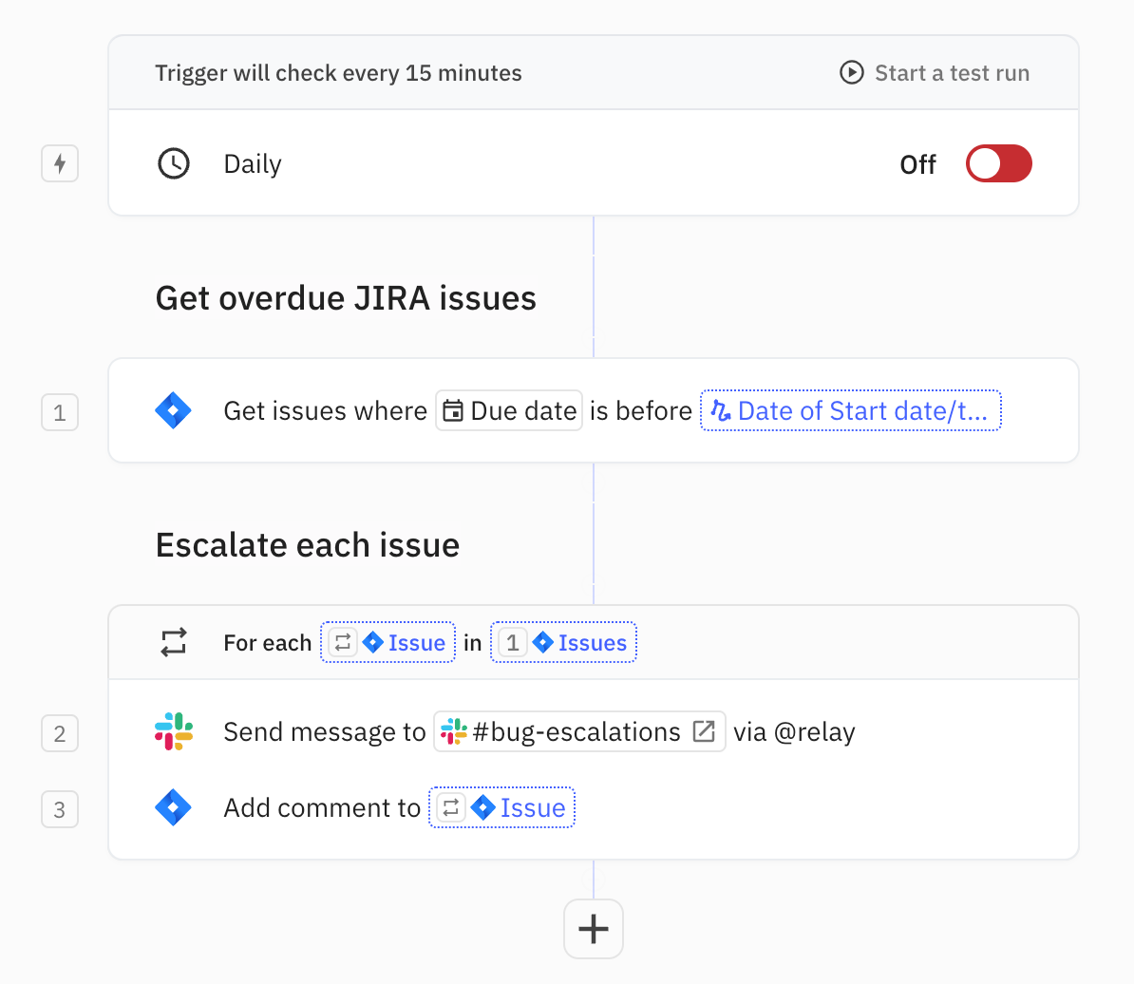Start a test run

(935, 73)
